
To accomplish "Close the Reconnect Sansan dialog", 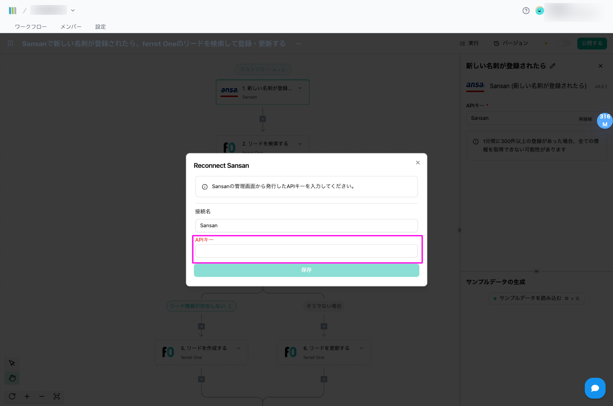I will tap(418, 162).
